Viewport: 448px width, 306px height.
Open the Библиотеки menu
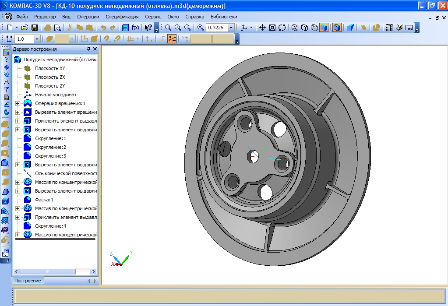pos(224,17)
